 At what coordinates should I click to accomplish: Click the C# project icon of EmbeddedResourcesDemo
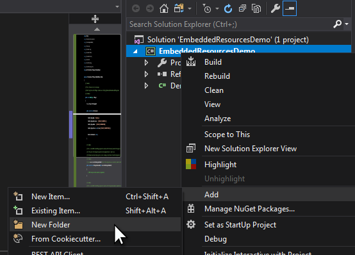[x=151, y=51]
